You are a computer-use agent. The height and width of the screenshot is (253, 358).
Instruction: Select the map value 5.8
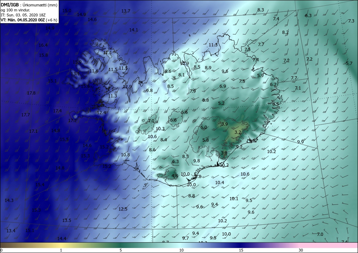click(205, 140)
